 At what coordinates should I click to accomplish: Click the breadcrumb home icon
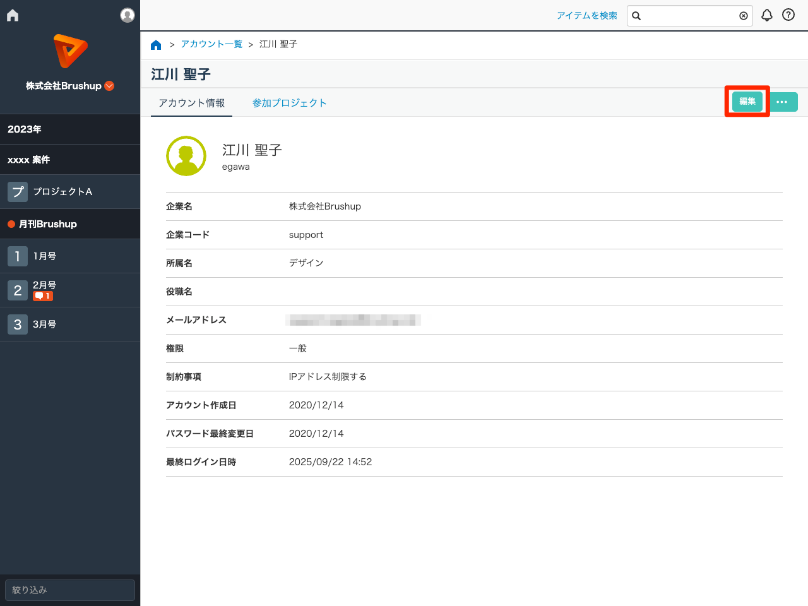point(156,44)
